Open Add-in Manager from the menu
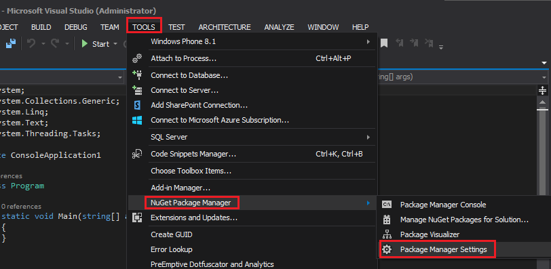This screenshot has height=269, width=551. click(x=252, y=188)
